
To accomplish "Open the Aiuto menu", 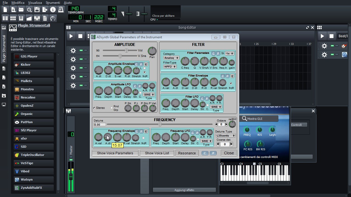I will click(x=68, y=2).
